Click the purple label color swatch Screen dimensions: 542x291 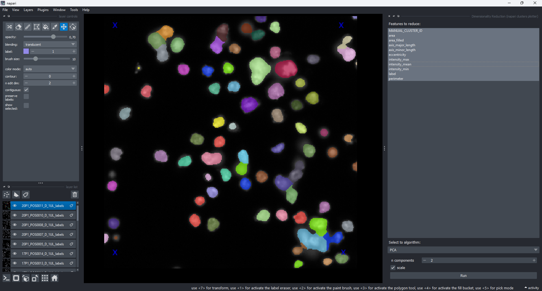[26, 51]
